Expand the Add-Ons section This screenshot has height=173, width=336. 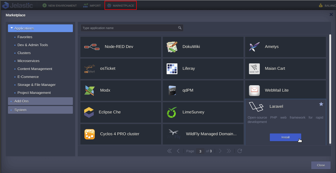[40, 101]
